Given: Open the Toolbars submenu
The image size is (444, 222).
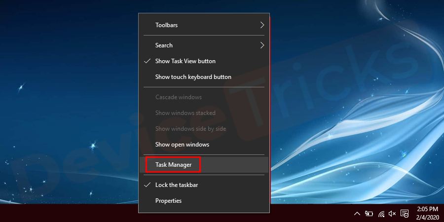Looking at the screenshot, I should point(204,25).
